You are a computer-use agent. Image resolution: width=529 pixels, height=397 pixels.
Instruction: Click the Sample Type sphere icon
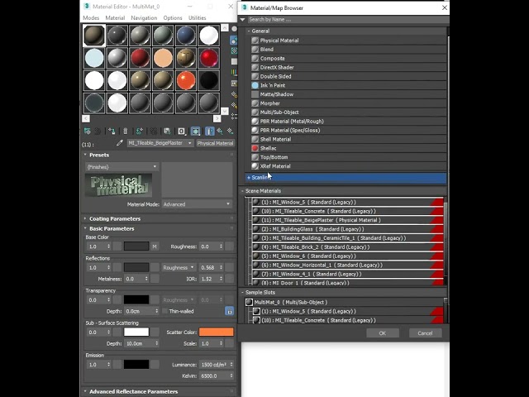pos(234,29)
